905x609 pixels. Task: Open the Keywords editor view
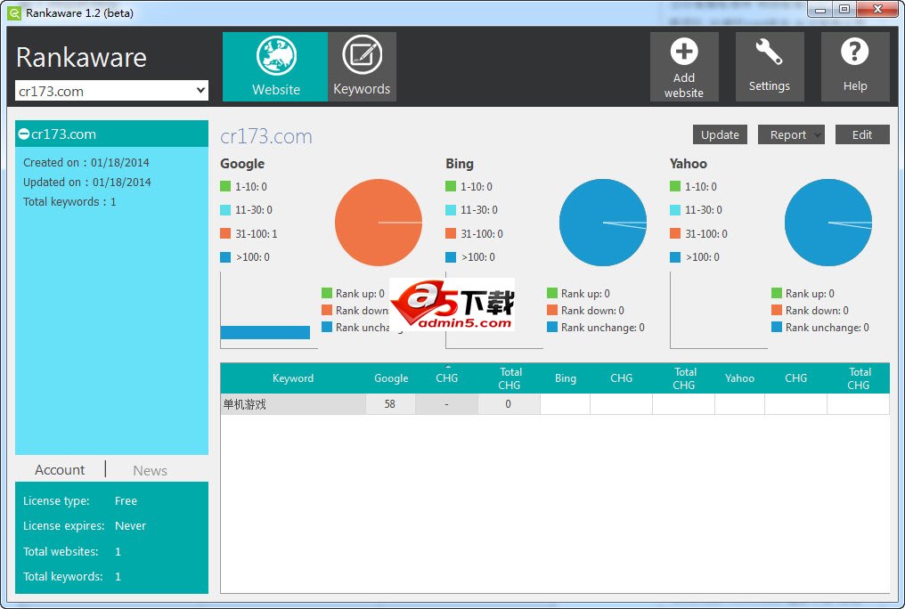pos(362,67)
